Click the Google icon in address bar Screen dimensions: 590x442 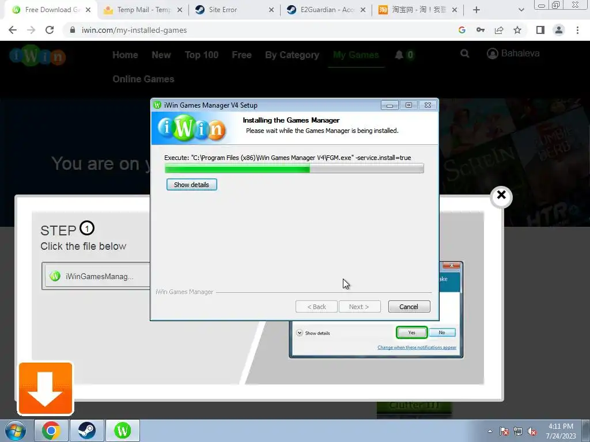pyautogui.click(x=462, y=30)
